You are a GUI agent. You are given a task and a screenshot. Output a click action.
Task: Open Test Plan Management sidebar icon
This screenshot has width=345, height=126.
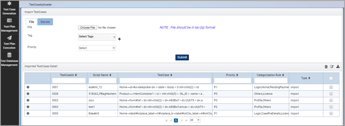pos(9,21)
